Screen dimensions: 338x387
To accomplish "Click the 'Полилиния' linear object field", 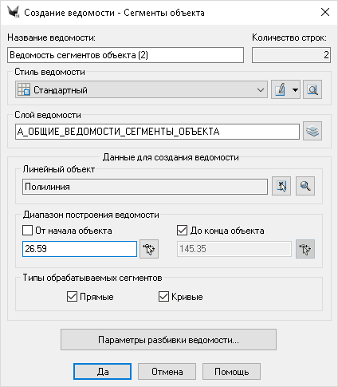I will 145,187.
